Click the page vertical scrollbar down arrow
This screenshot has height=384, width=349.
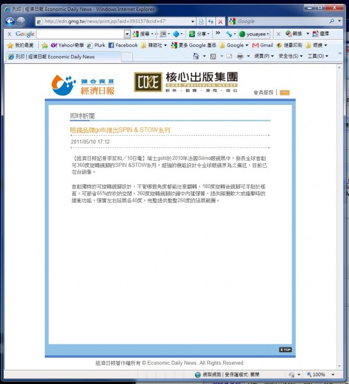click(x=339, y=366)
